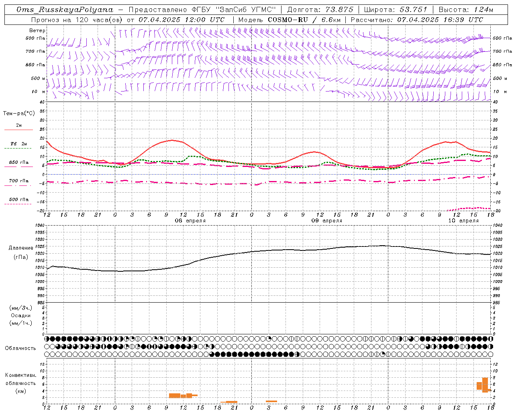The image size is (514, 411).
Task: Click the dashed line under the Td 2м legend
Action: [18, 149]
